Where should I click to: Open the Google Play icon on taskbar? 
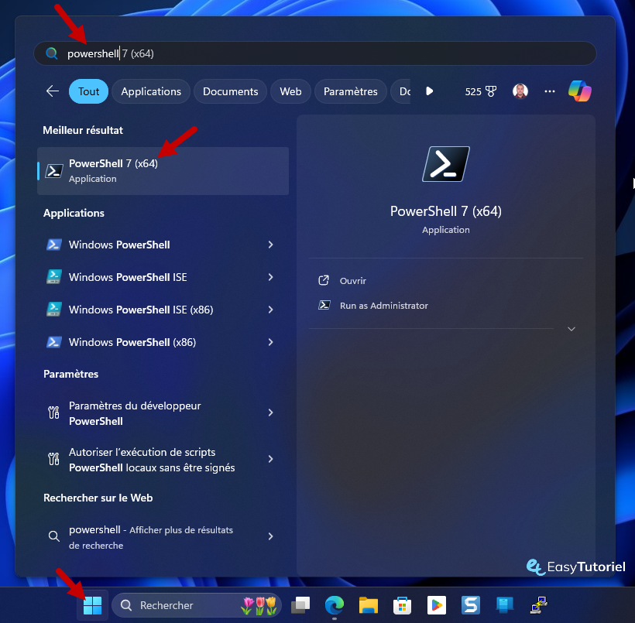436,605
